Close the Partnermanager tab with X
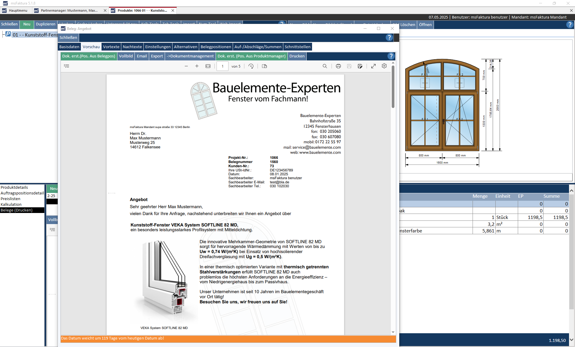 [x=105, y=10]
